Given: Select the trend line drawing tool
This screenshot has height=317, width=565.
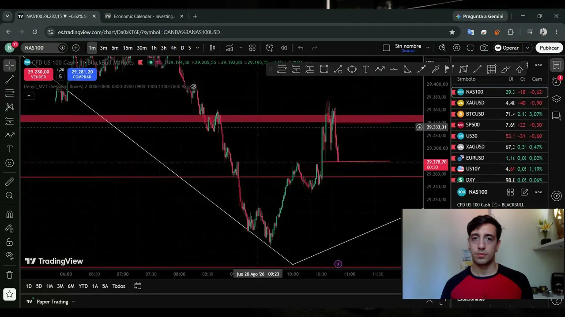Looking at the screenshot, I should pyautogui.click(x=9, y=79).
